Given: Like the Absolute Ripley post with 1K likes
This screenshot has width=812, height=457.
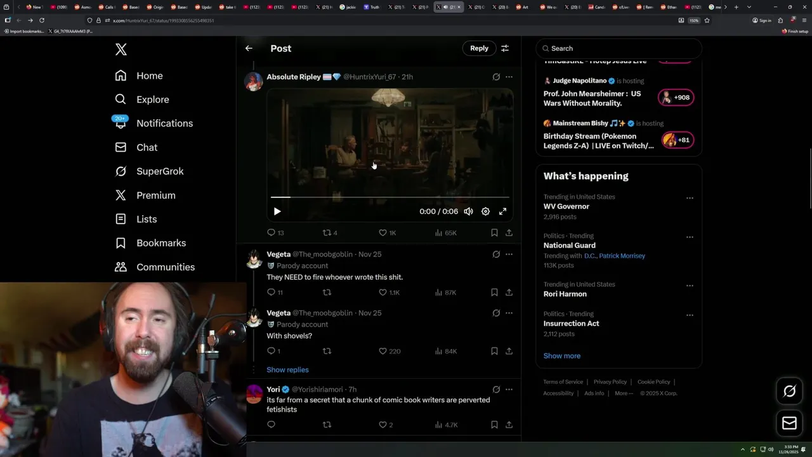Looking at the screenshot, I should tap(387, 233).
